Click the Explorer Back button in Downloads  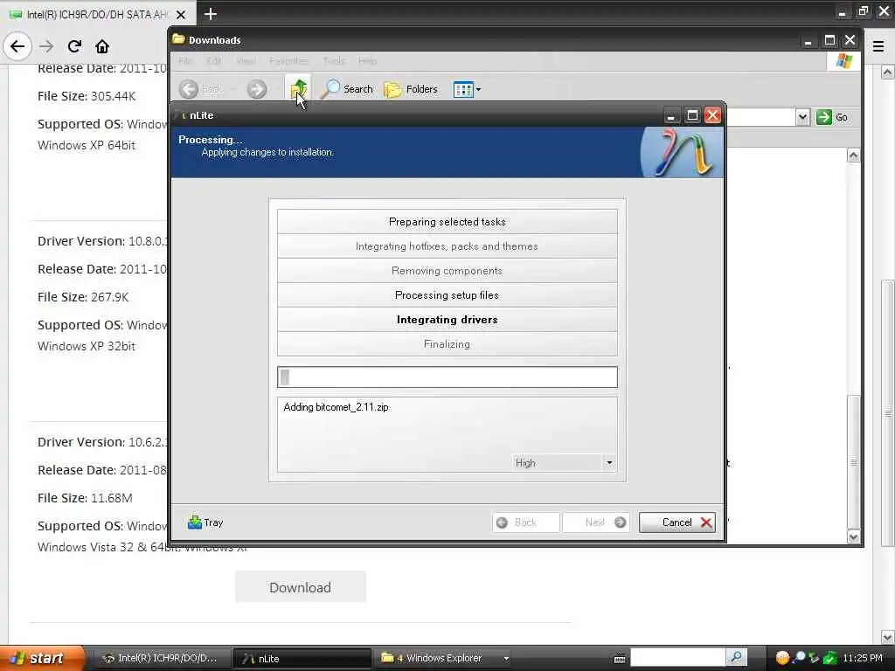(200, 89)
